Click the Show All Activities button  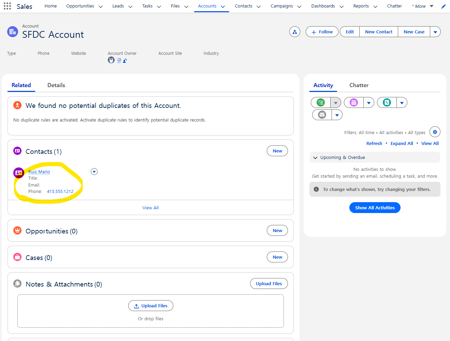click(x=375, y=208)
